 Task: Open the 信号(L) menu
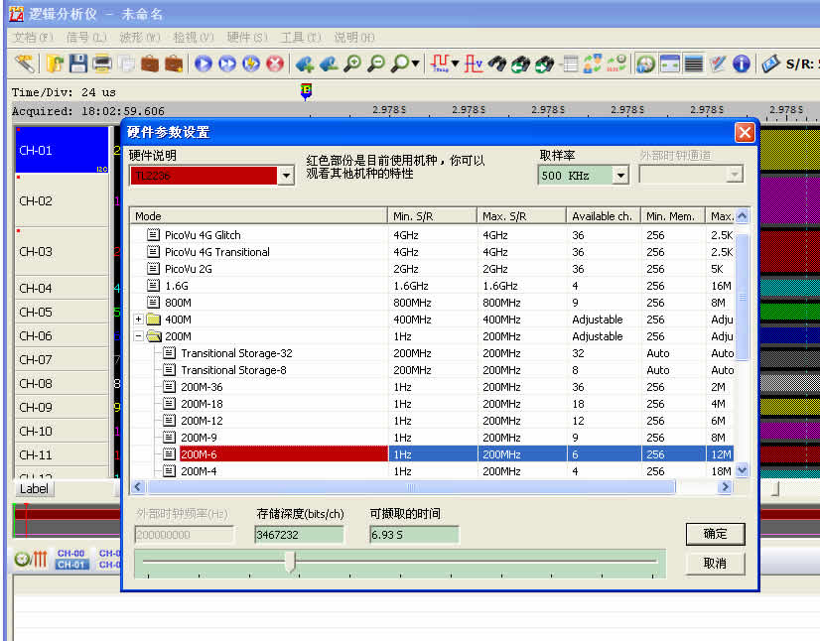(86, 37)
